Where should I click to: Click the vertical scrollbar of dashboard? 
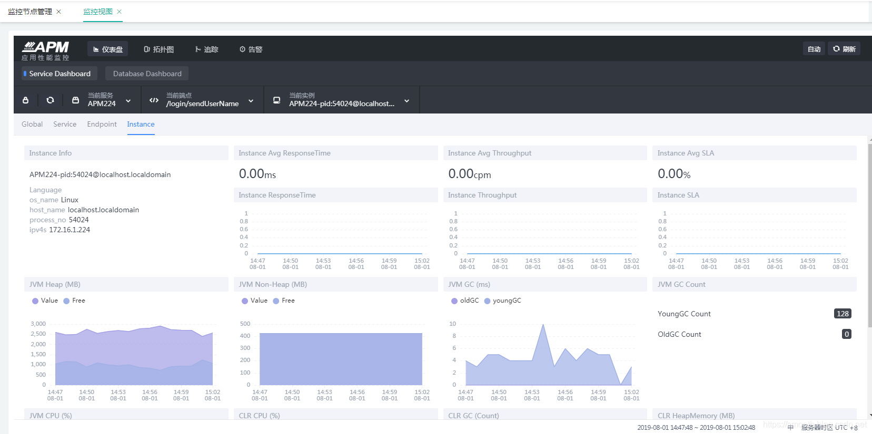click(x=869, y=236)
